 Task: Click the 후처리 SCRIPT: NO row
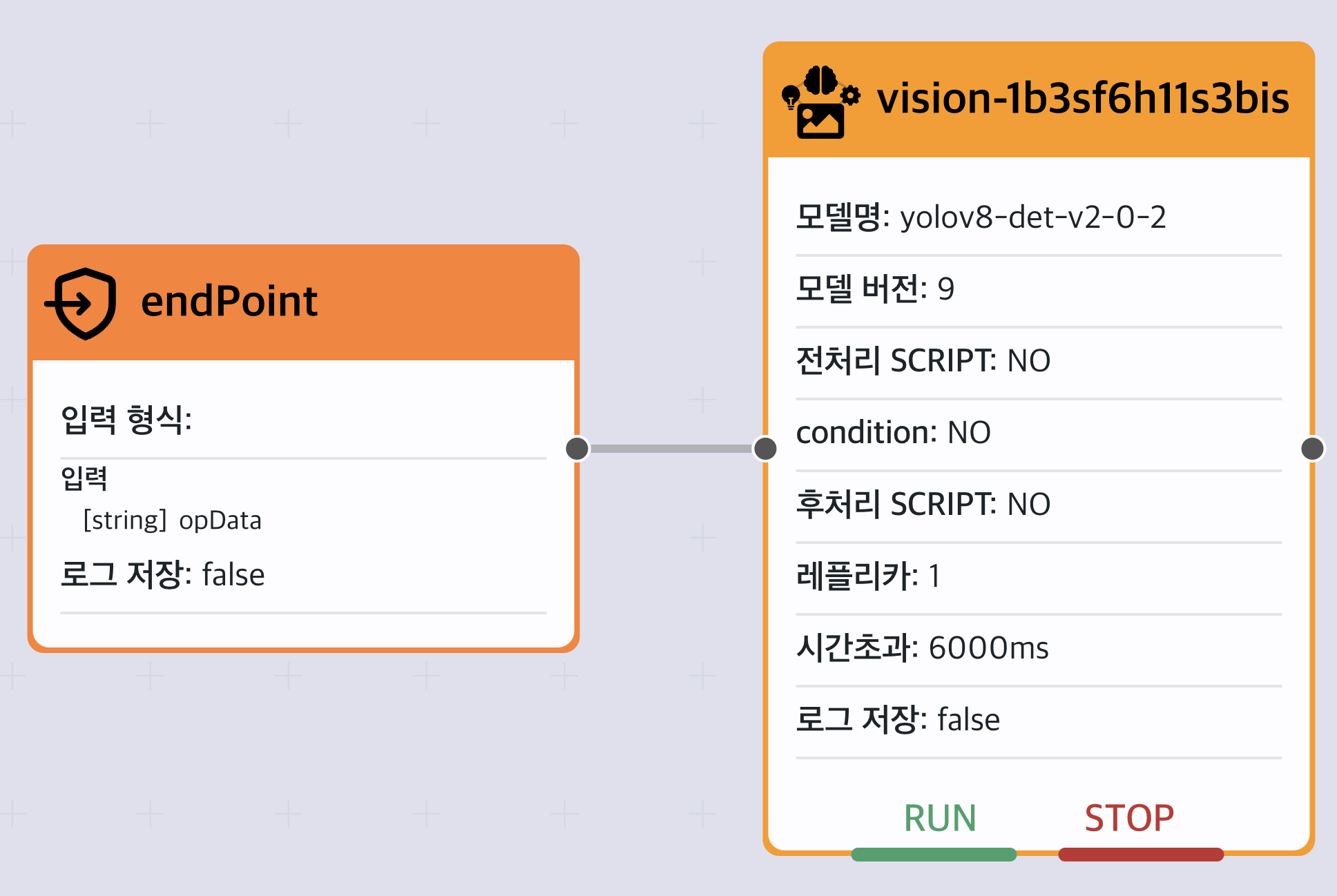[1039, 505]
